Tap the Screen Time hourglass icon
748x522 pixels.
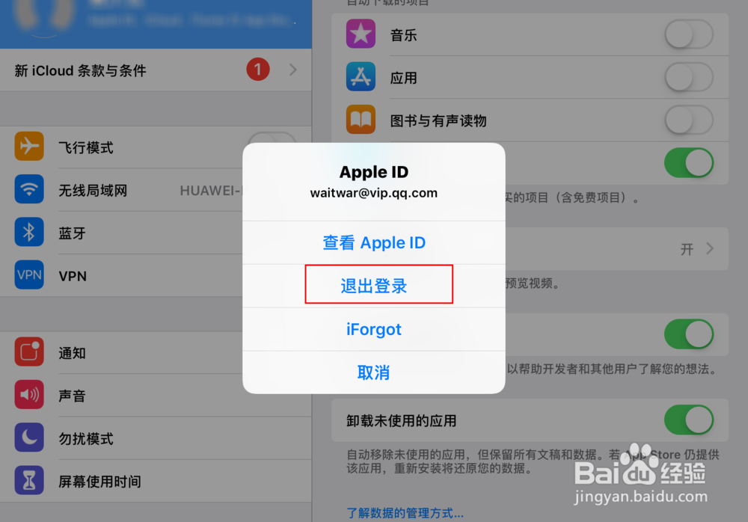click(x=29, y=480)
